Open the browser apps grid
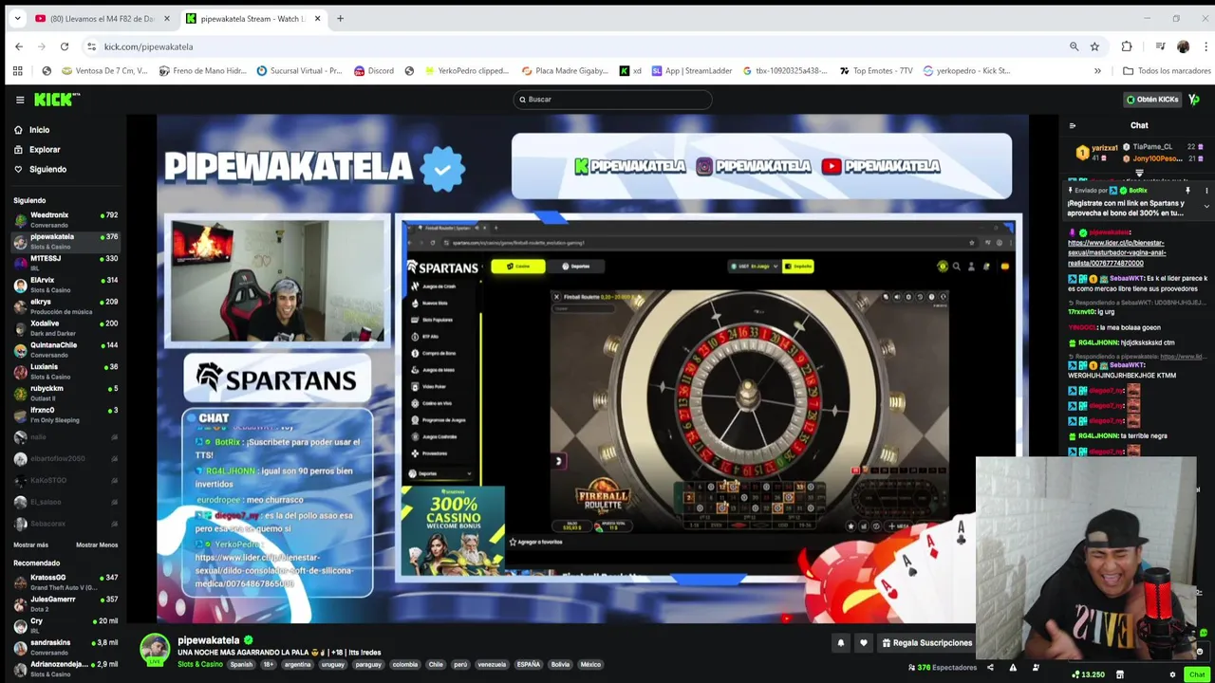The height and width of the screenshot is (683, 1215). (x=17, y=71)
